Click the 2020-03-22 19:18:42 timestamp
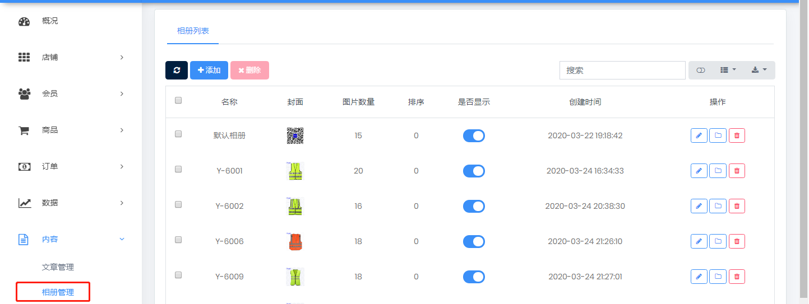The height and width of the screenshot is (304, 809). pyautogui.click(x=585, y=135)
